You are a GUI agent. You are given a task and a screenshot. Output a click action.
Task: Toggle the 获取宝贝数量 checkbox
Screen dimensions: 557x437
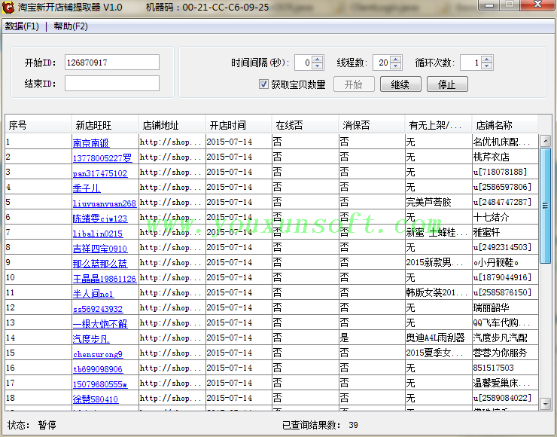[263, 84]
